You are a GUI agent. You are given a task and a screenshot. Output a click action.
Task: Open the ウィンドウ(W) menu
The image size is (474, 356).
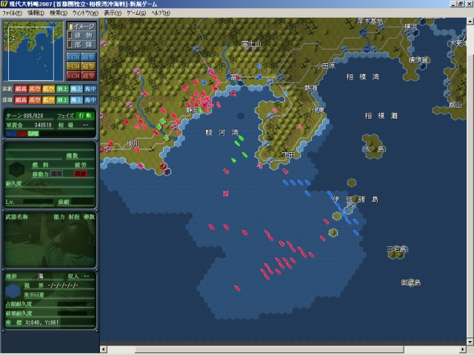point(85,13)
